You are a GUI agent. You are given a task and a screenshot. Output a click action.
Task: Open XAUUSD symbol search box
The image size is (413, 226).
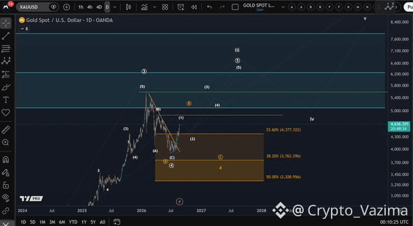tap(38, 7)
